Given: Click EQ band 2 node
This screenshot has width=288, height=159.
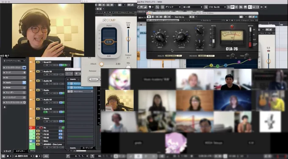Looking at the screenshot, I should click(211, 65).
